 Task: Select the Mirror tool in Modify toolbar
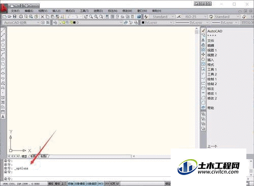click(203, 40)
